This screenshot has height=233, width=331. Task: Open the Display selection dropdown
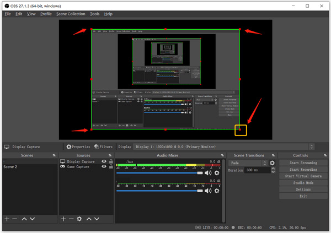point(224,147)
